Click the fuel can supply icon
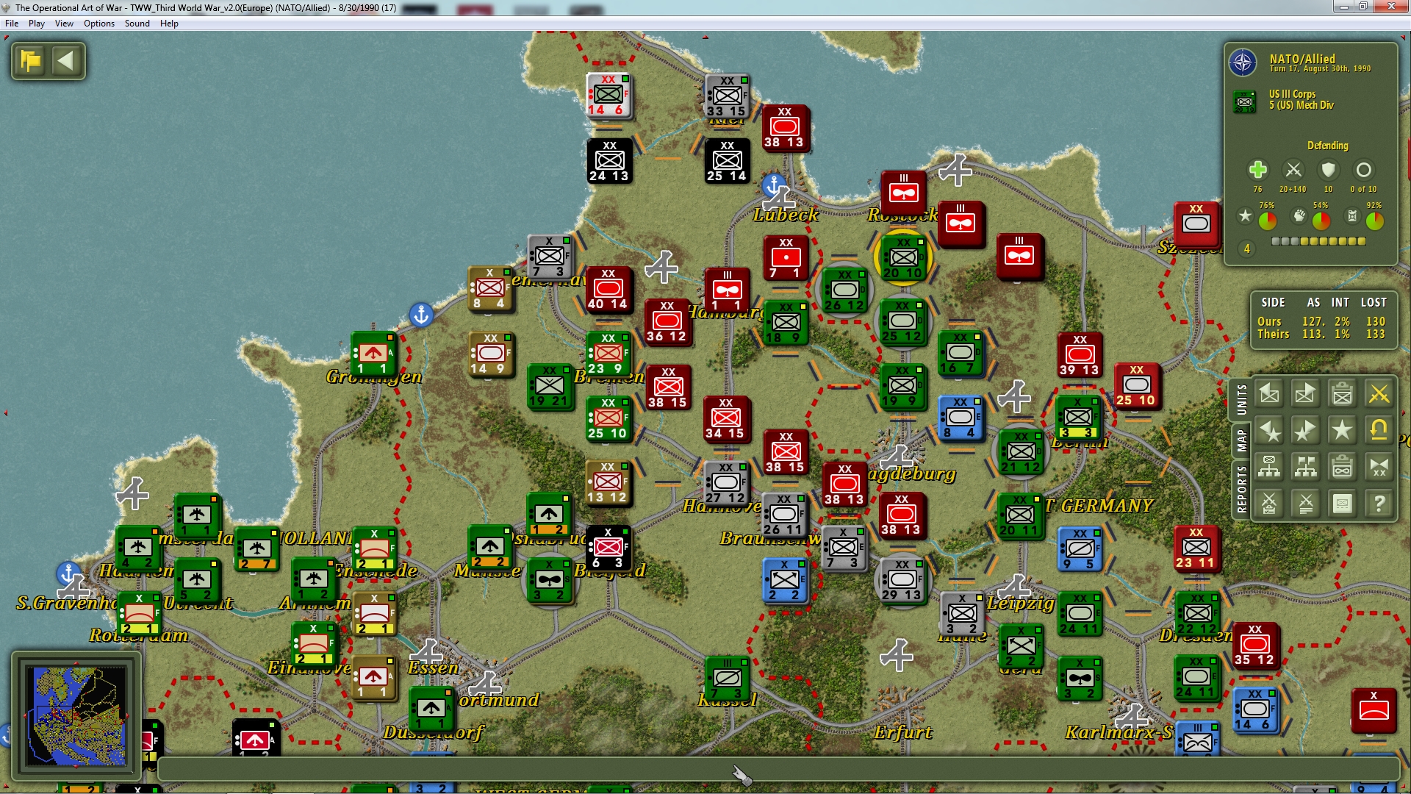 [x=1352, y=215]
